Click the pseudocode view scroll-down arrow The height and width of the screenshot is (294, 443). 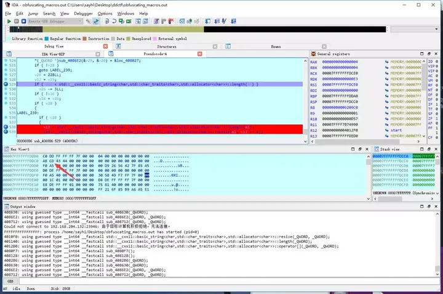click(x=305, y=141)
